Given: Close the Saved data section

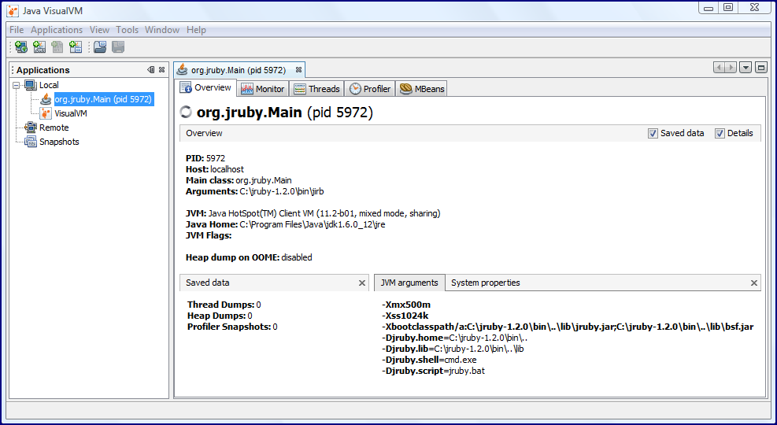Looking at the screenshot, I should (362, 283).
